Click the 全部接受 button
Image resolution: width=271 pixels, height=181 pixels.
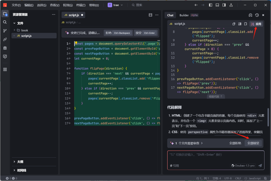point(253,143)
